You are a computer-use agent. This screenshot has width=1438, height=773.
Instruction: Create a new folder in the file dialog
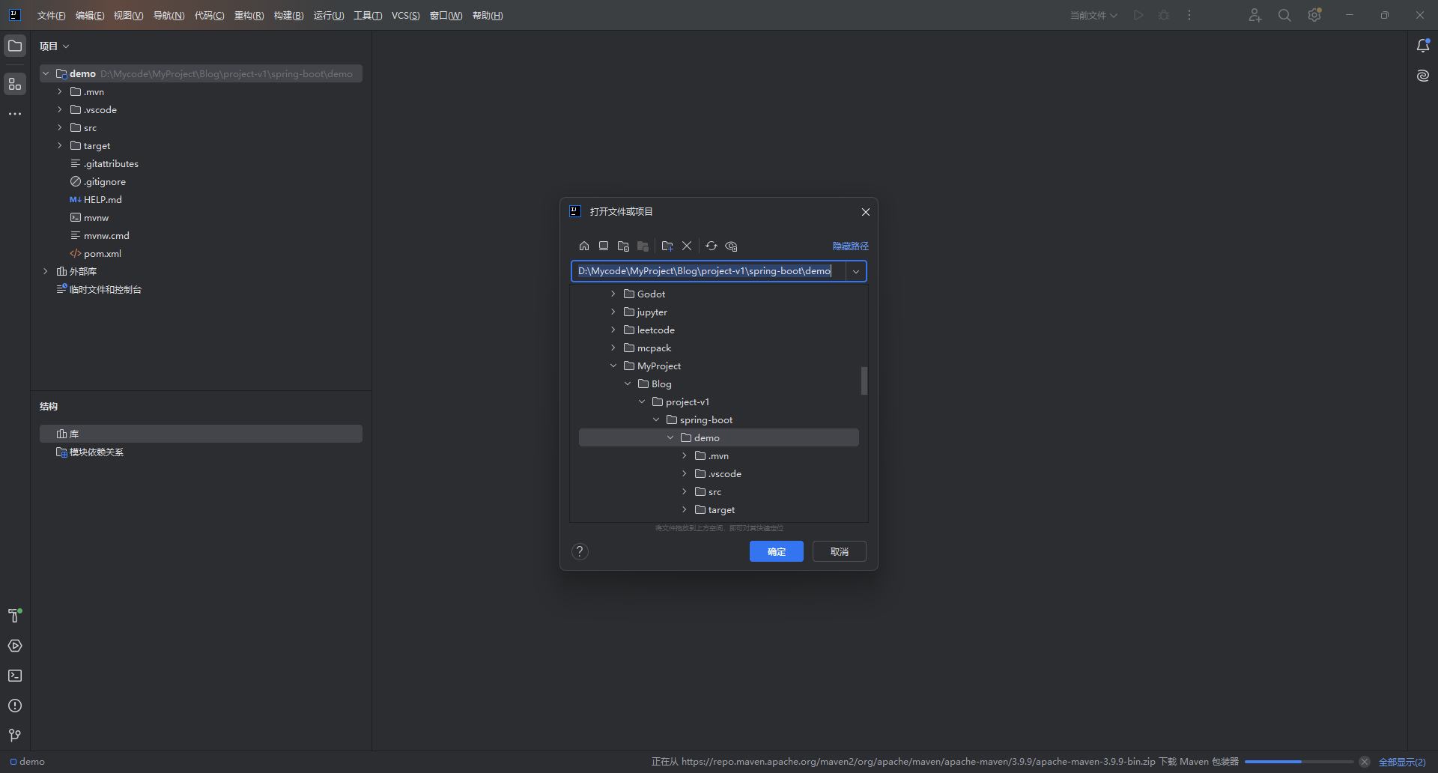667,246
